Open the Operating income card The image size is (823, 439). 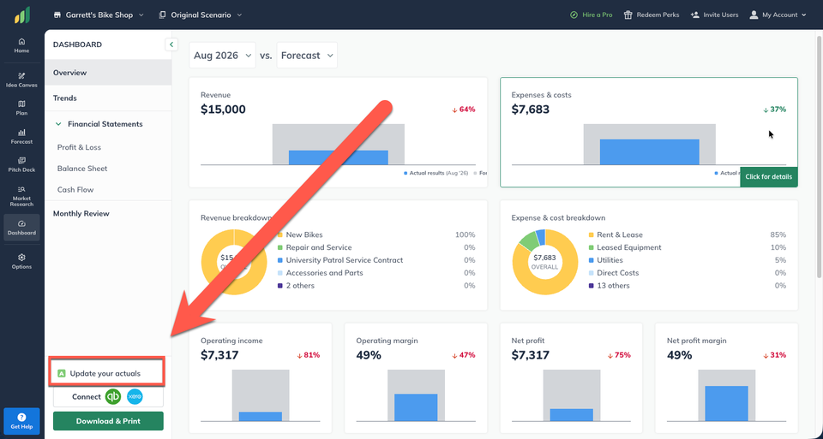click(x=261, y=378)
